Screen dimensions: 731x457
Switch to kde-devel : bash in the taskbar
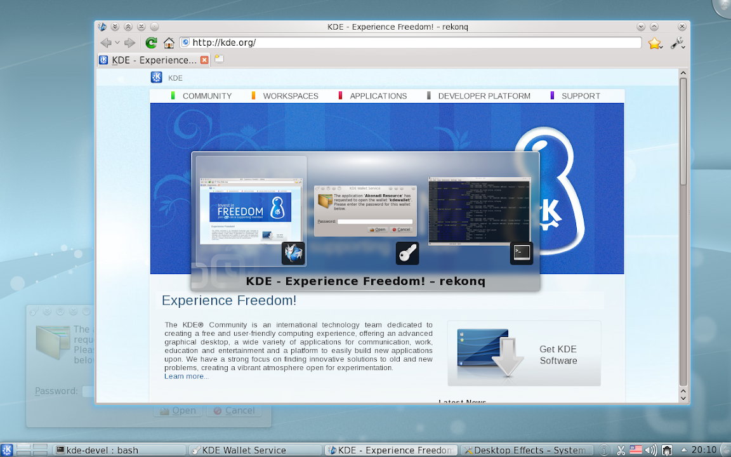[119, 450]
